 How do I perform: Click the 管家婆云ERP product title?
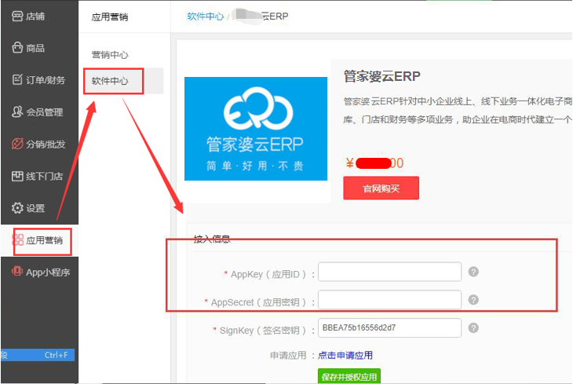[382, 76]
